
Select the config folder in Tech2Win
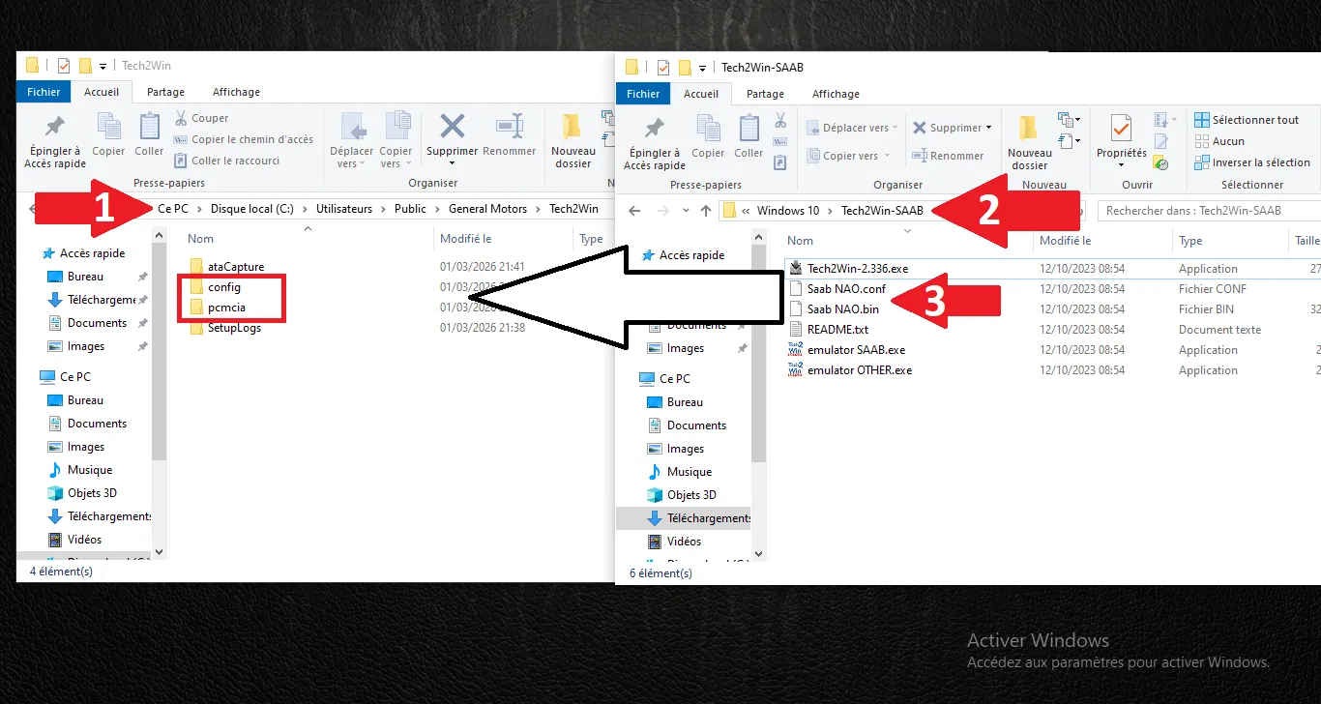tap(223, 287)
